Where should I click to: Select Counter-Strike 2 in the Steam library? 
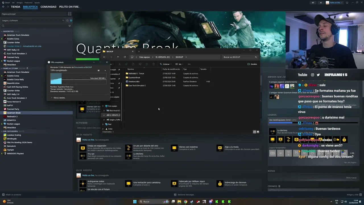pyautogui.click(x=24, y=46)
